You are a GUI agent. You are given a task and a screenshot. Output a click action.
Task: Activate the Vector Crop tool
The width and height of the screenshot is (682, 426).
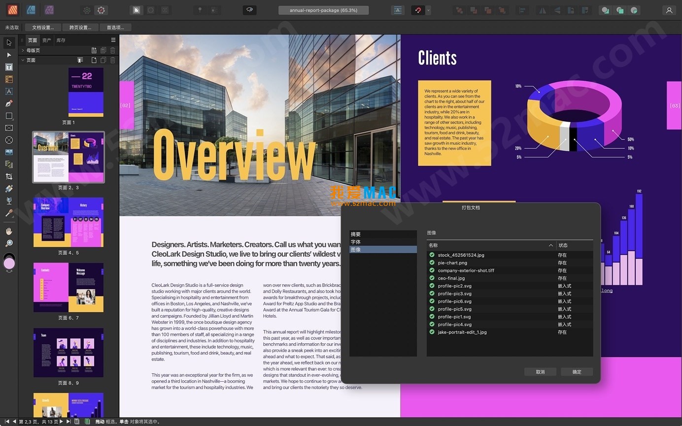pos(9,176)
